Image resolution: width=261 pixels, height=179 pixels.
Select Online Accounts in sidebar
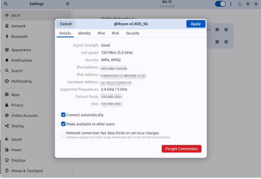(24, 116)
